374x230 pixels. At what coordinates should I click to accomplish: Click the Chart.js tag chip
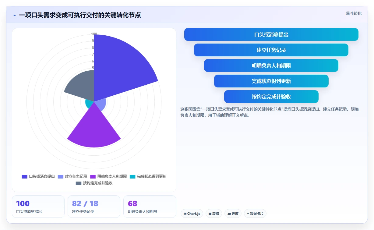click(x=192, y=214)
